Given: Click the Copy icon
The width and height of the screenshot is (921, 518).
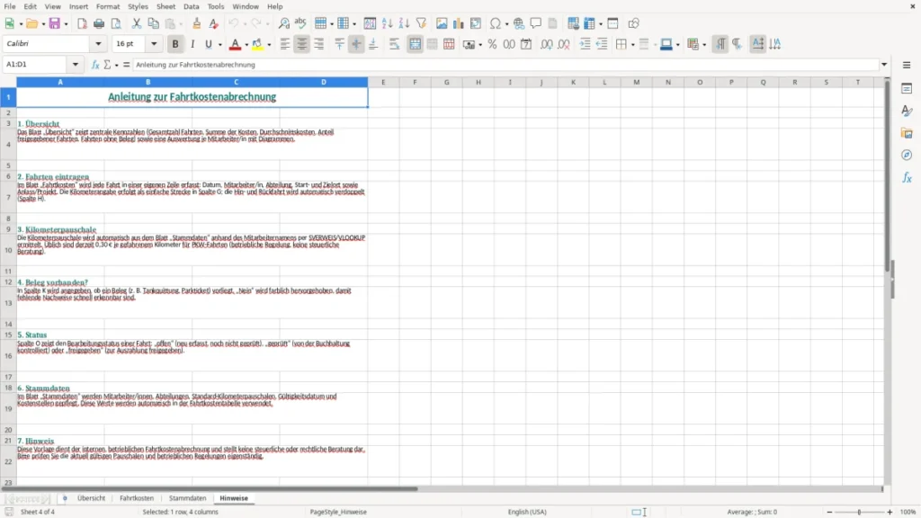Looking at the screenshot, I should (x=153, y=23).
